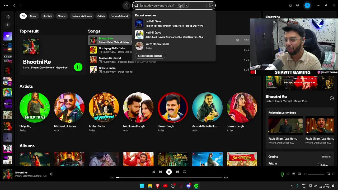The height and width of the screenshot is (190, 338).
Task: Show song lyrics with the microphone icon
Action: [288, 174]
